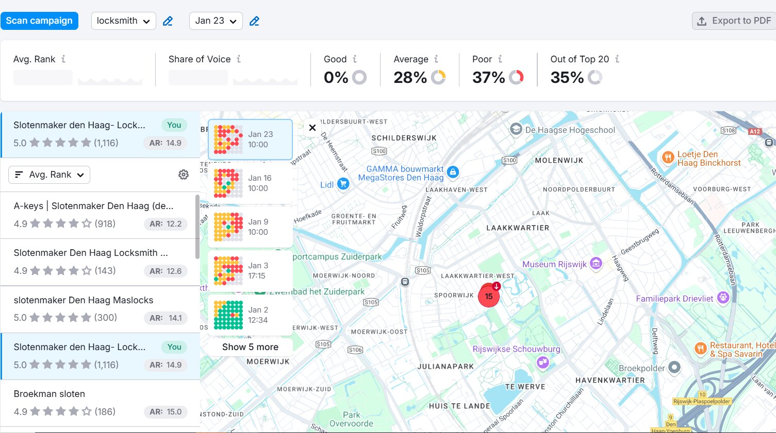Click the Average 28% donut chart
Screen dimensions: 776x433
pyautogui.click(x=438, y=77)
